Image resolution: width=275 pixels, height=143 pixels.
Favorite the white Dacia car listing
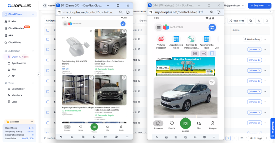tap(212, 82)
